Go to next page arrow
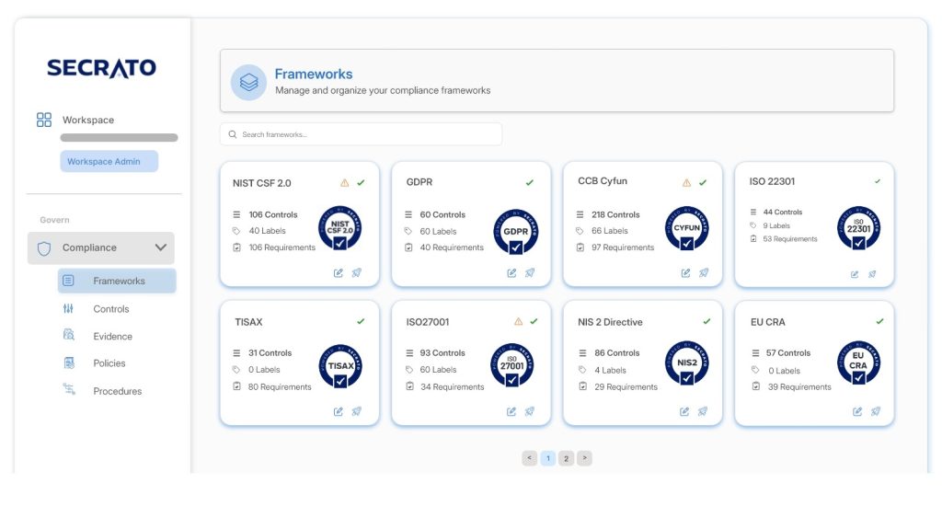Screen dimensions: 942x506 pyautogui.click(x=584, y=458)
